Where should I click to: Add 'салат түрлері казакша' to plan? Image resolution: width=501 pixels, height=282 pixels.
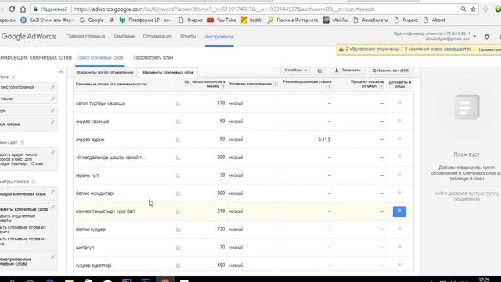(399, 103)
